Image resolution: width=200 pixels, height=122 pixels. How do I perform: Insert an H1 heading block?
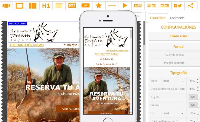(x=46, y=6)
